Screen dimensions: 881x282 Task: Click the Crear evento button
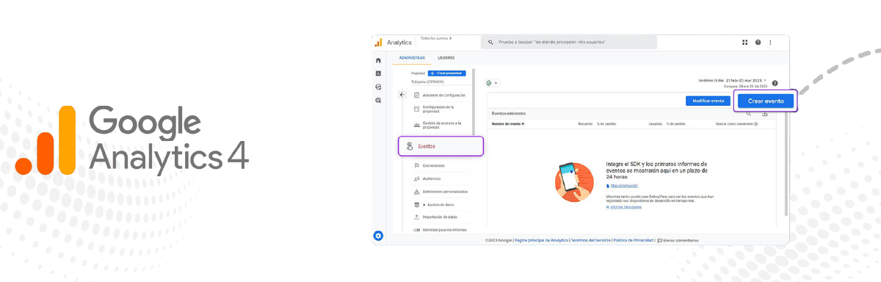click(766, 101)
